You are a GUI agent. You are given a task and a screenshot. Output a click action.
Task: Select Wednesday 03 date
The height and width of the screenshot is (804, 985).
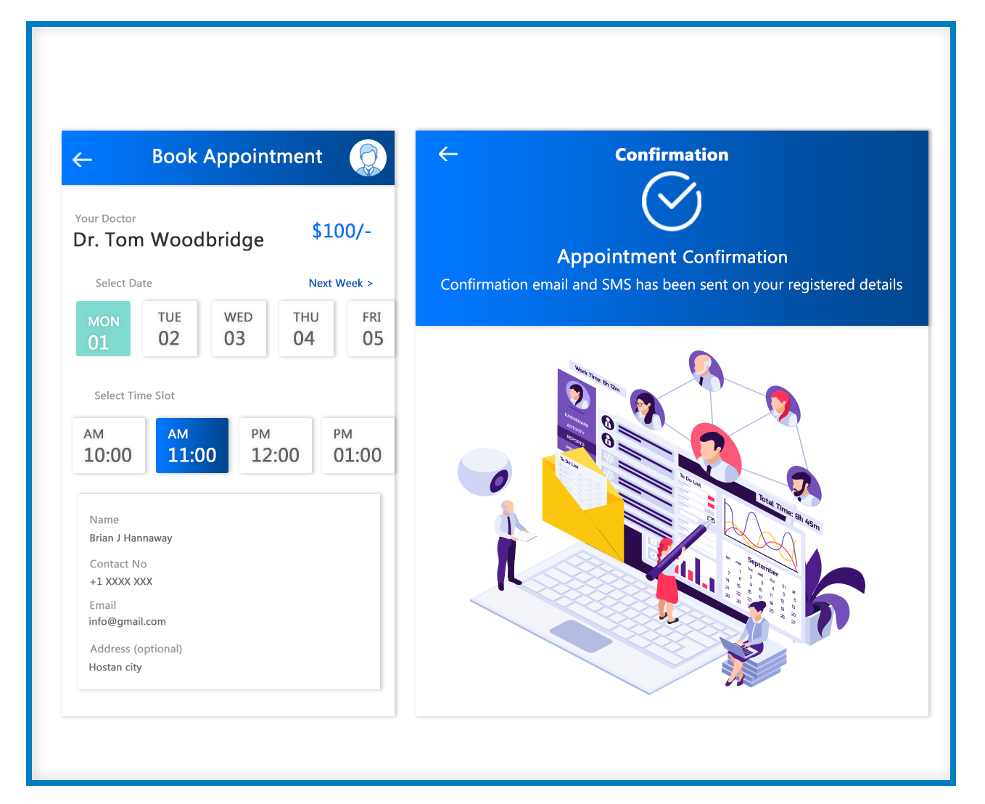click(x=239, y=329)
